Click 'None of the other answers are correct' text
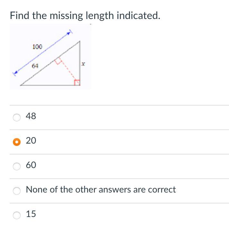The image size is (229, 226). (101, 190)
